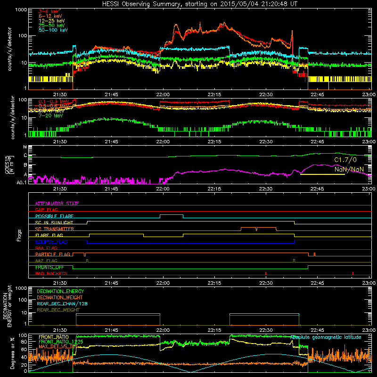The width and height of the screenshot is (377, 377).
Task: Select the red 3-6 keV legend label
Action: (49, 11)
